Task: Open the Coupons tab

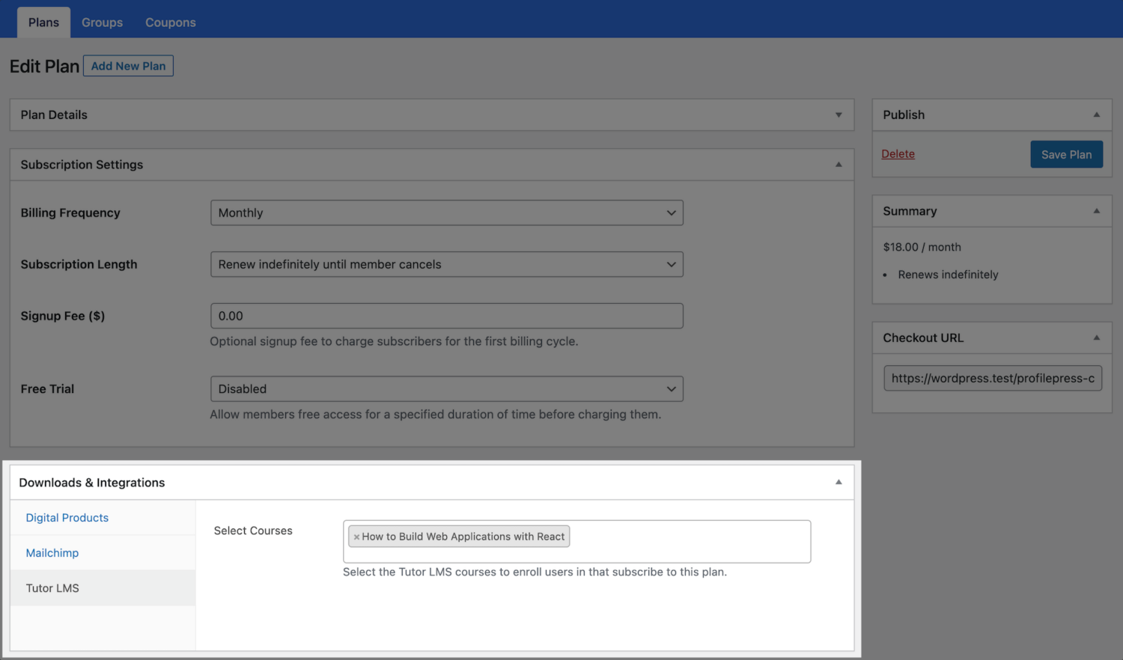Action: click(171, 22)
